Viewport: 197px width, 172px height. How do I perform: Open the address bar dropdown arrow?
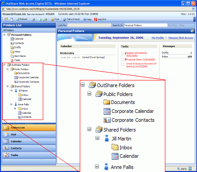193,9
